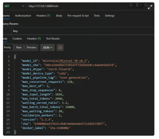Open the Tests tab
The image size is (159, 139).
97,16
